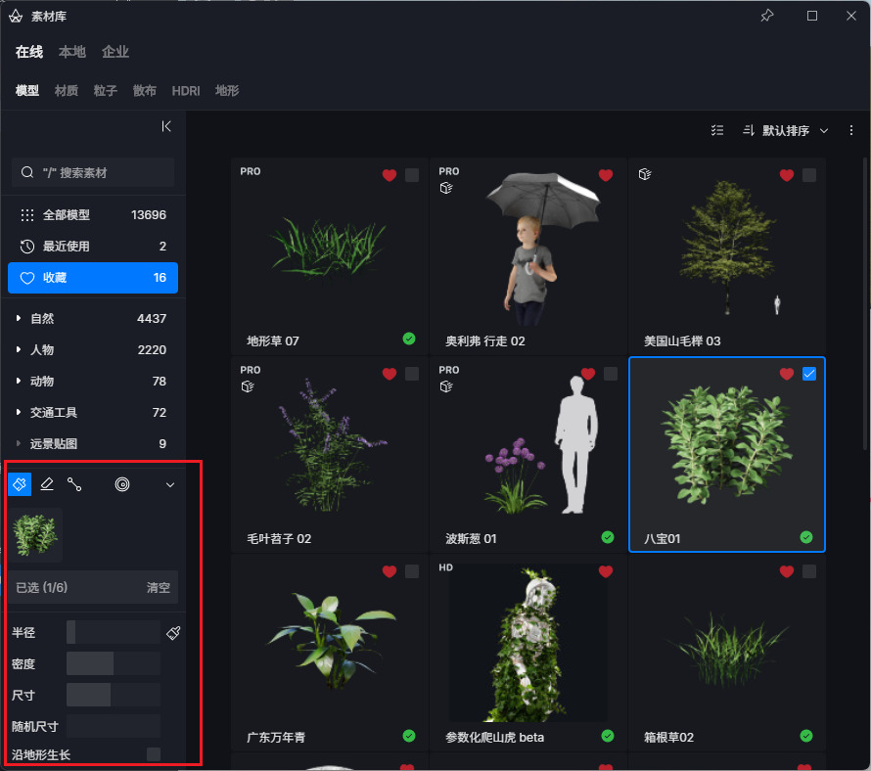
Task: Unfavorite the 地形草 07 heart icon
Action: point(390,175)
